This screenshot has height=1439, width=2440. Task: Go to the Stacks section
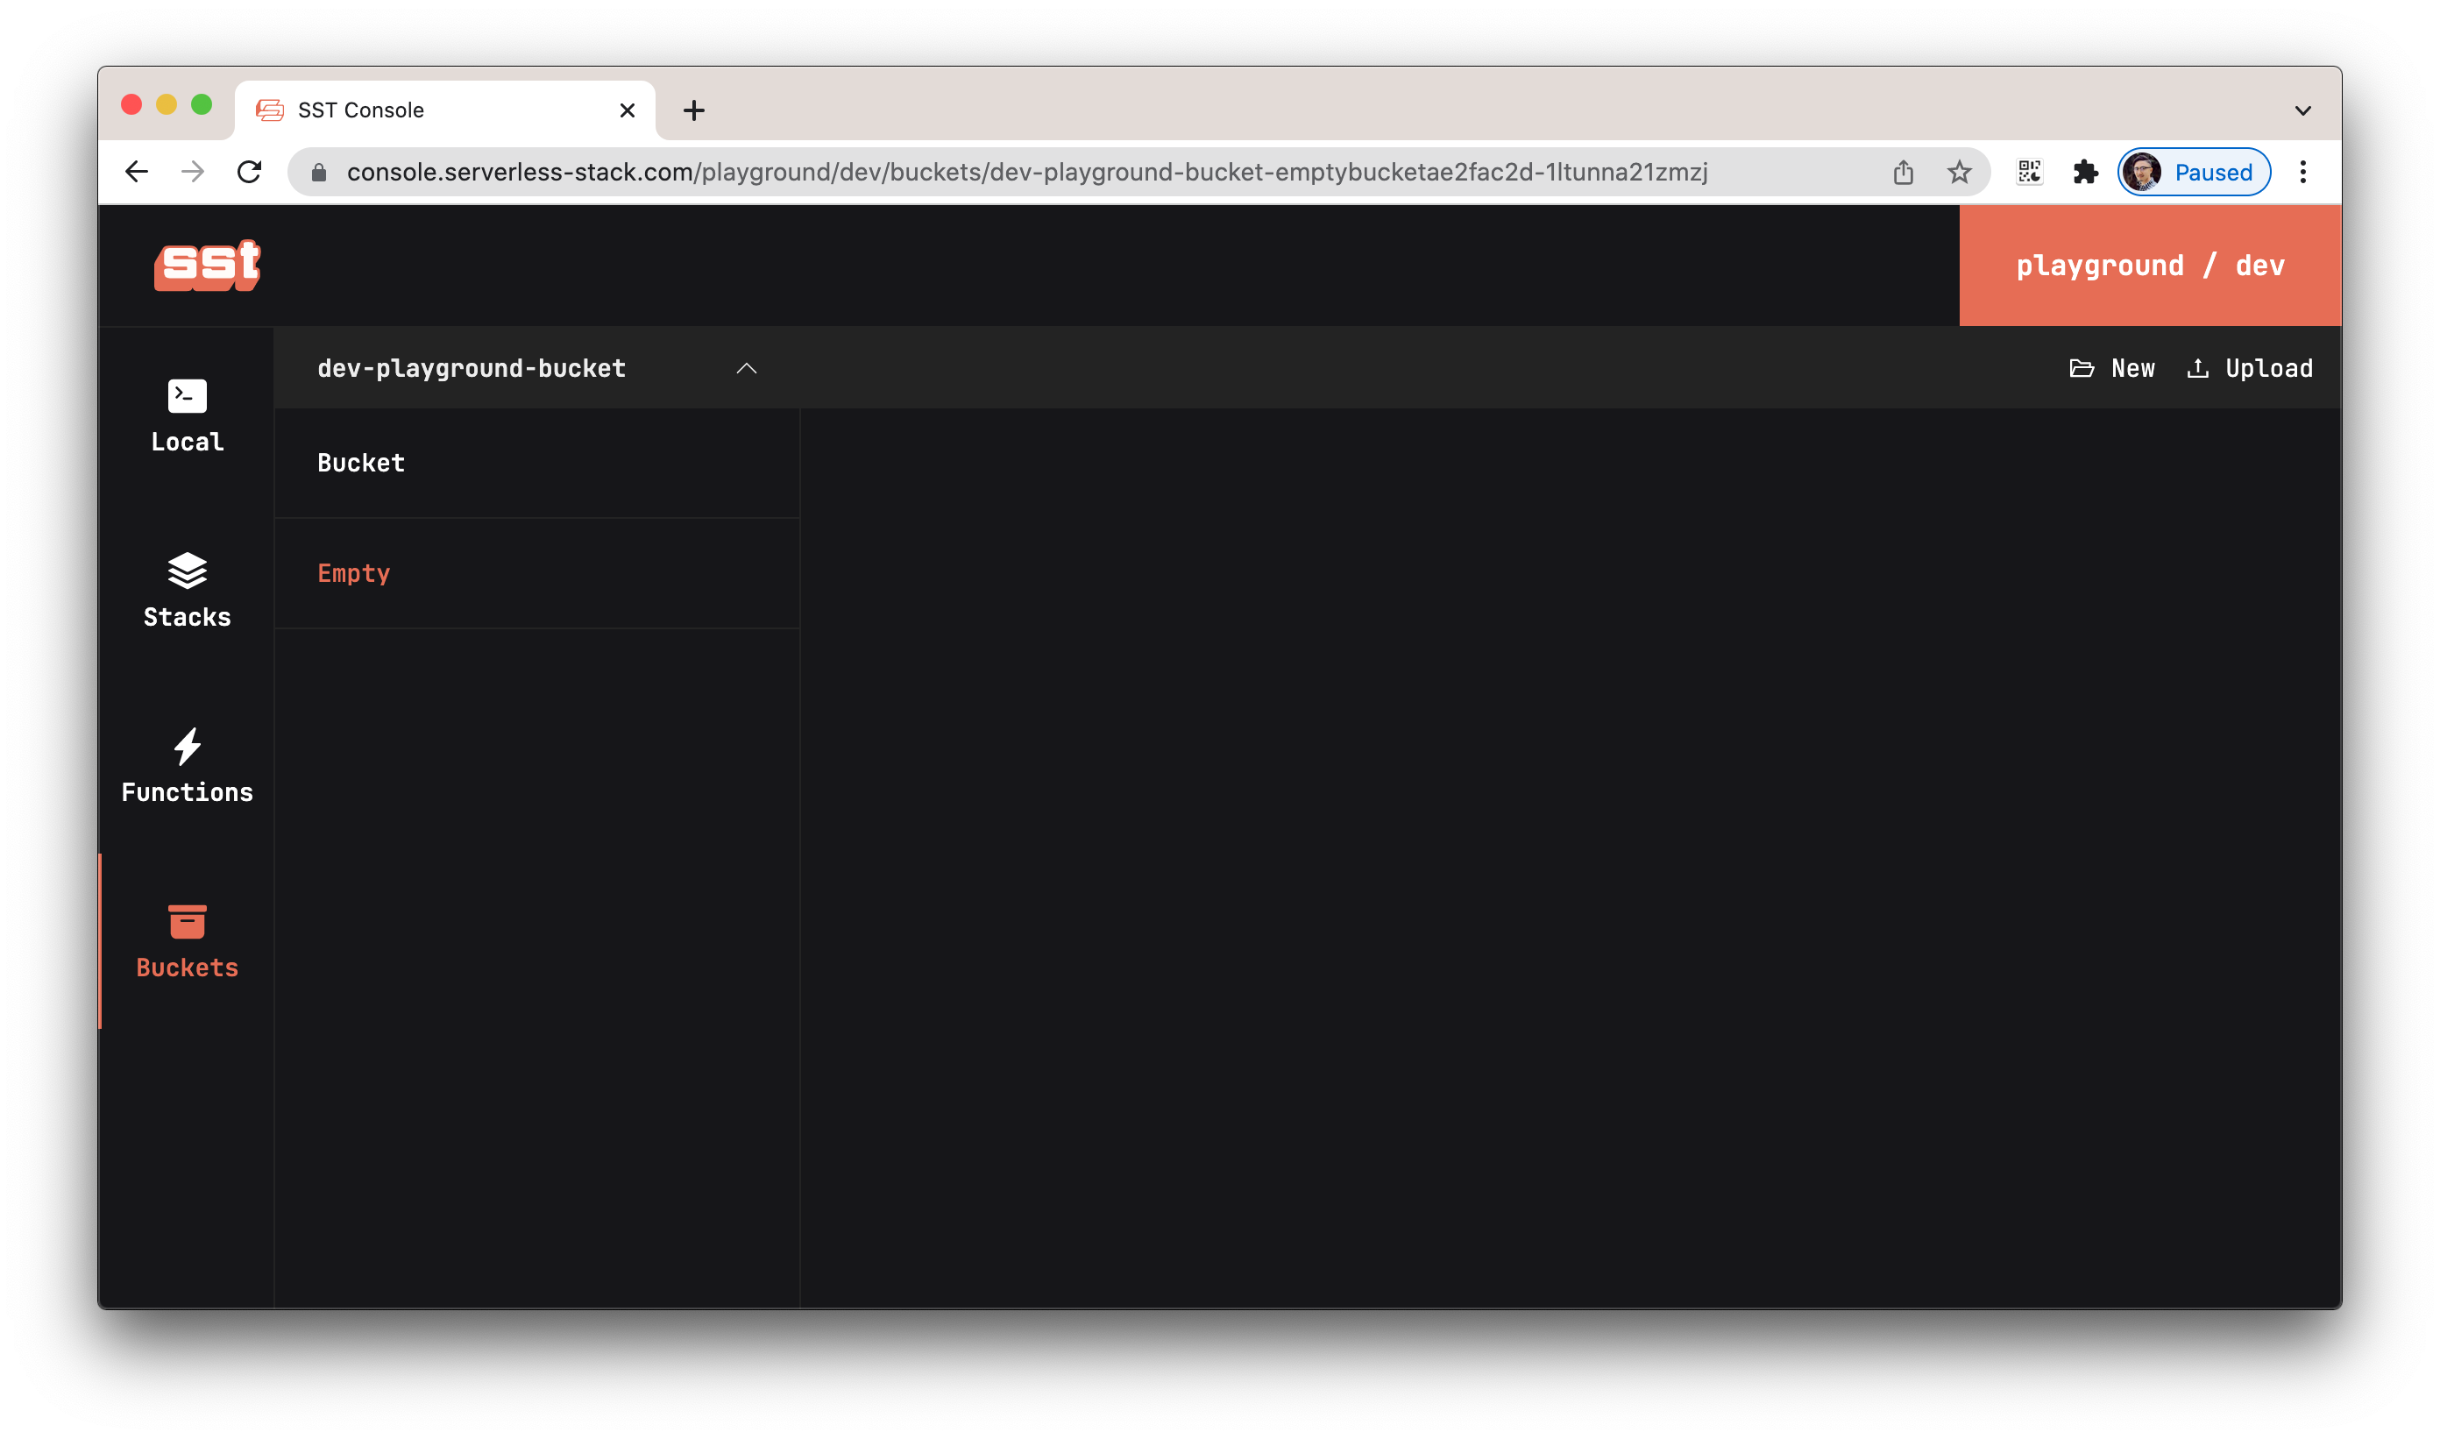coord(188,591)
